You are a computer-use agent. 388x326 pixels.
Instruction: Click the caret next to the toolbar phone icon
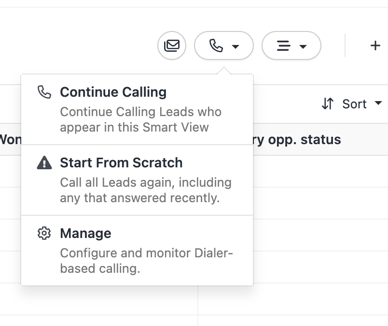tap(236, 46)
